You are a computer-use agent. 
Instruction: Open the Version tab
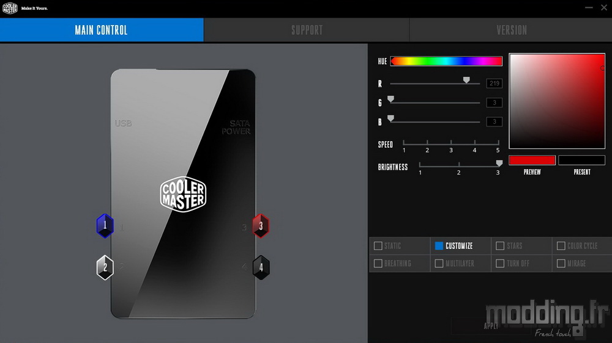[511, 30]
